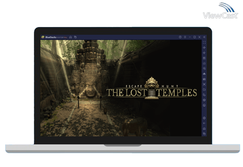This screenshot has width=243, height=167.
Task: Click the lock cursor icon in sidebar
Action: pyautogui.click(x=204, y=58)
